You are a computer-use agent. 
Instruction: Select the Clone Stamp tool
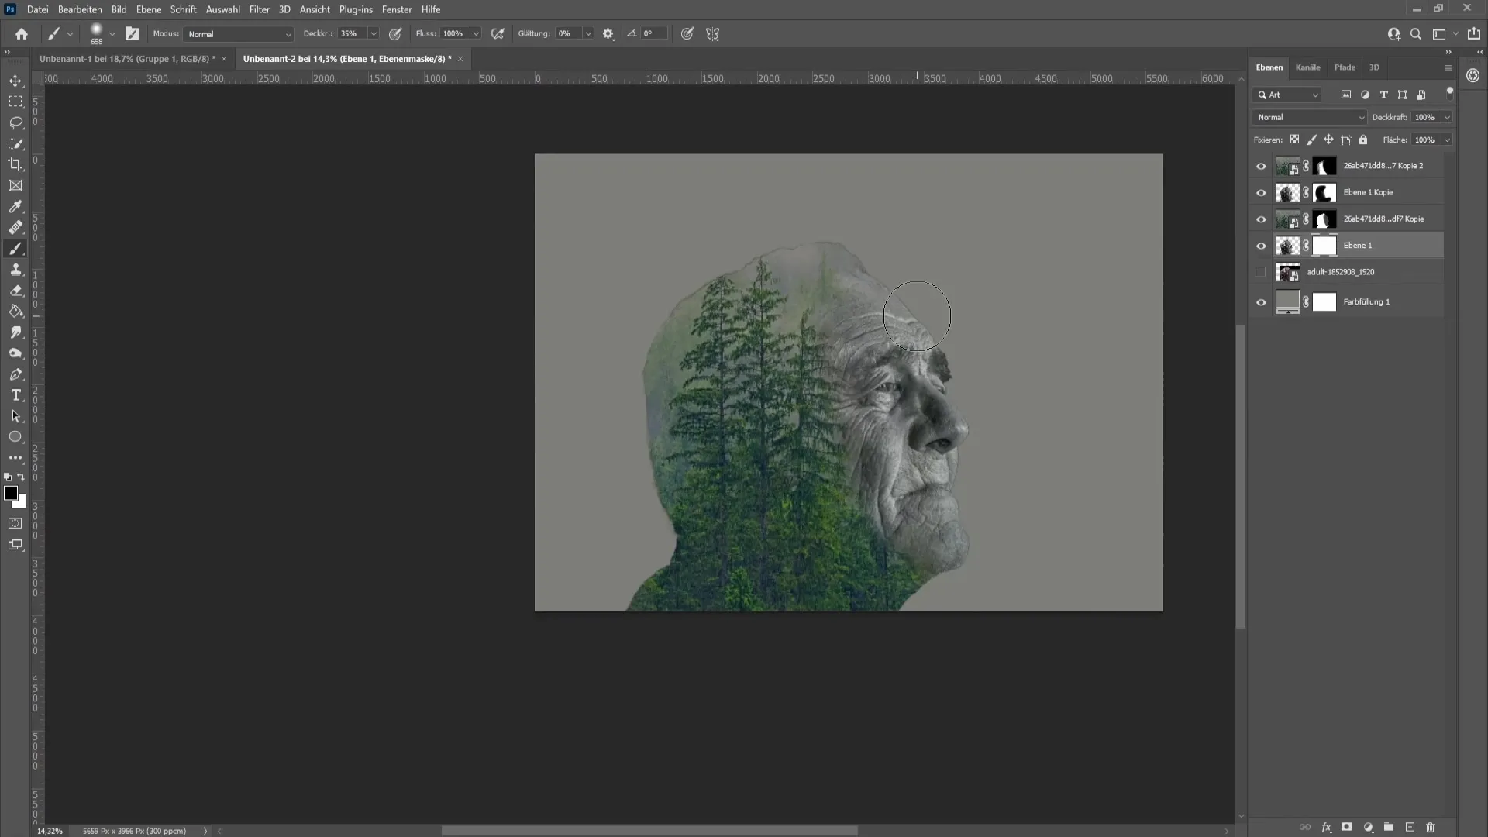[15, 269]
